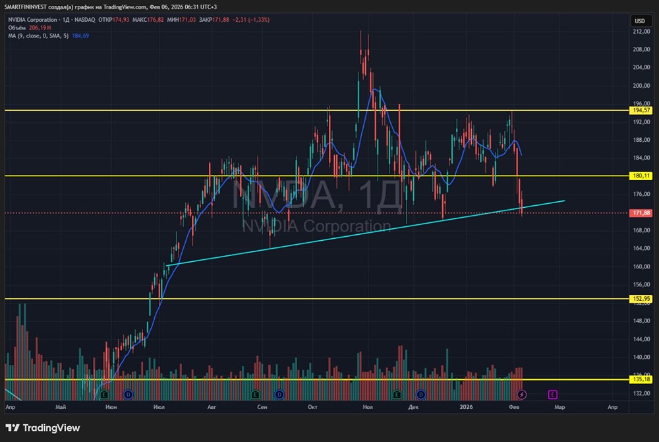Image resolution: width=659 pixels, height=442 pixels.
Task: Select the Объём volume indicator legend
Action: [x=17, y=27]
